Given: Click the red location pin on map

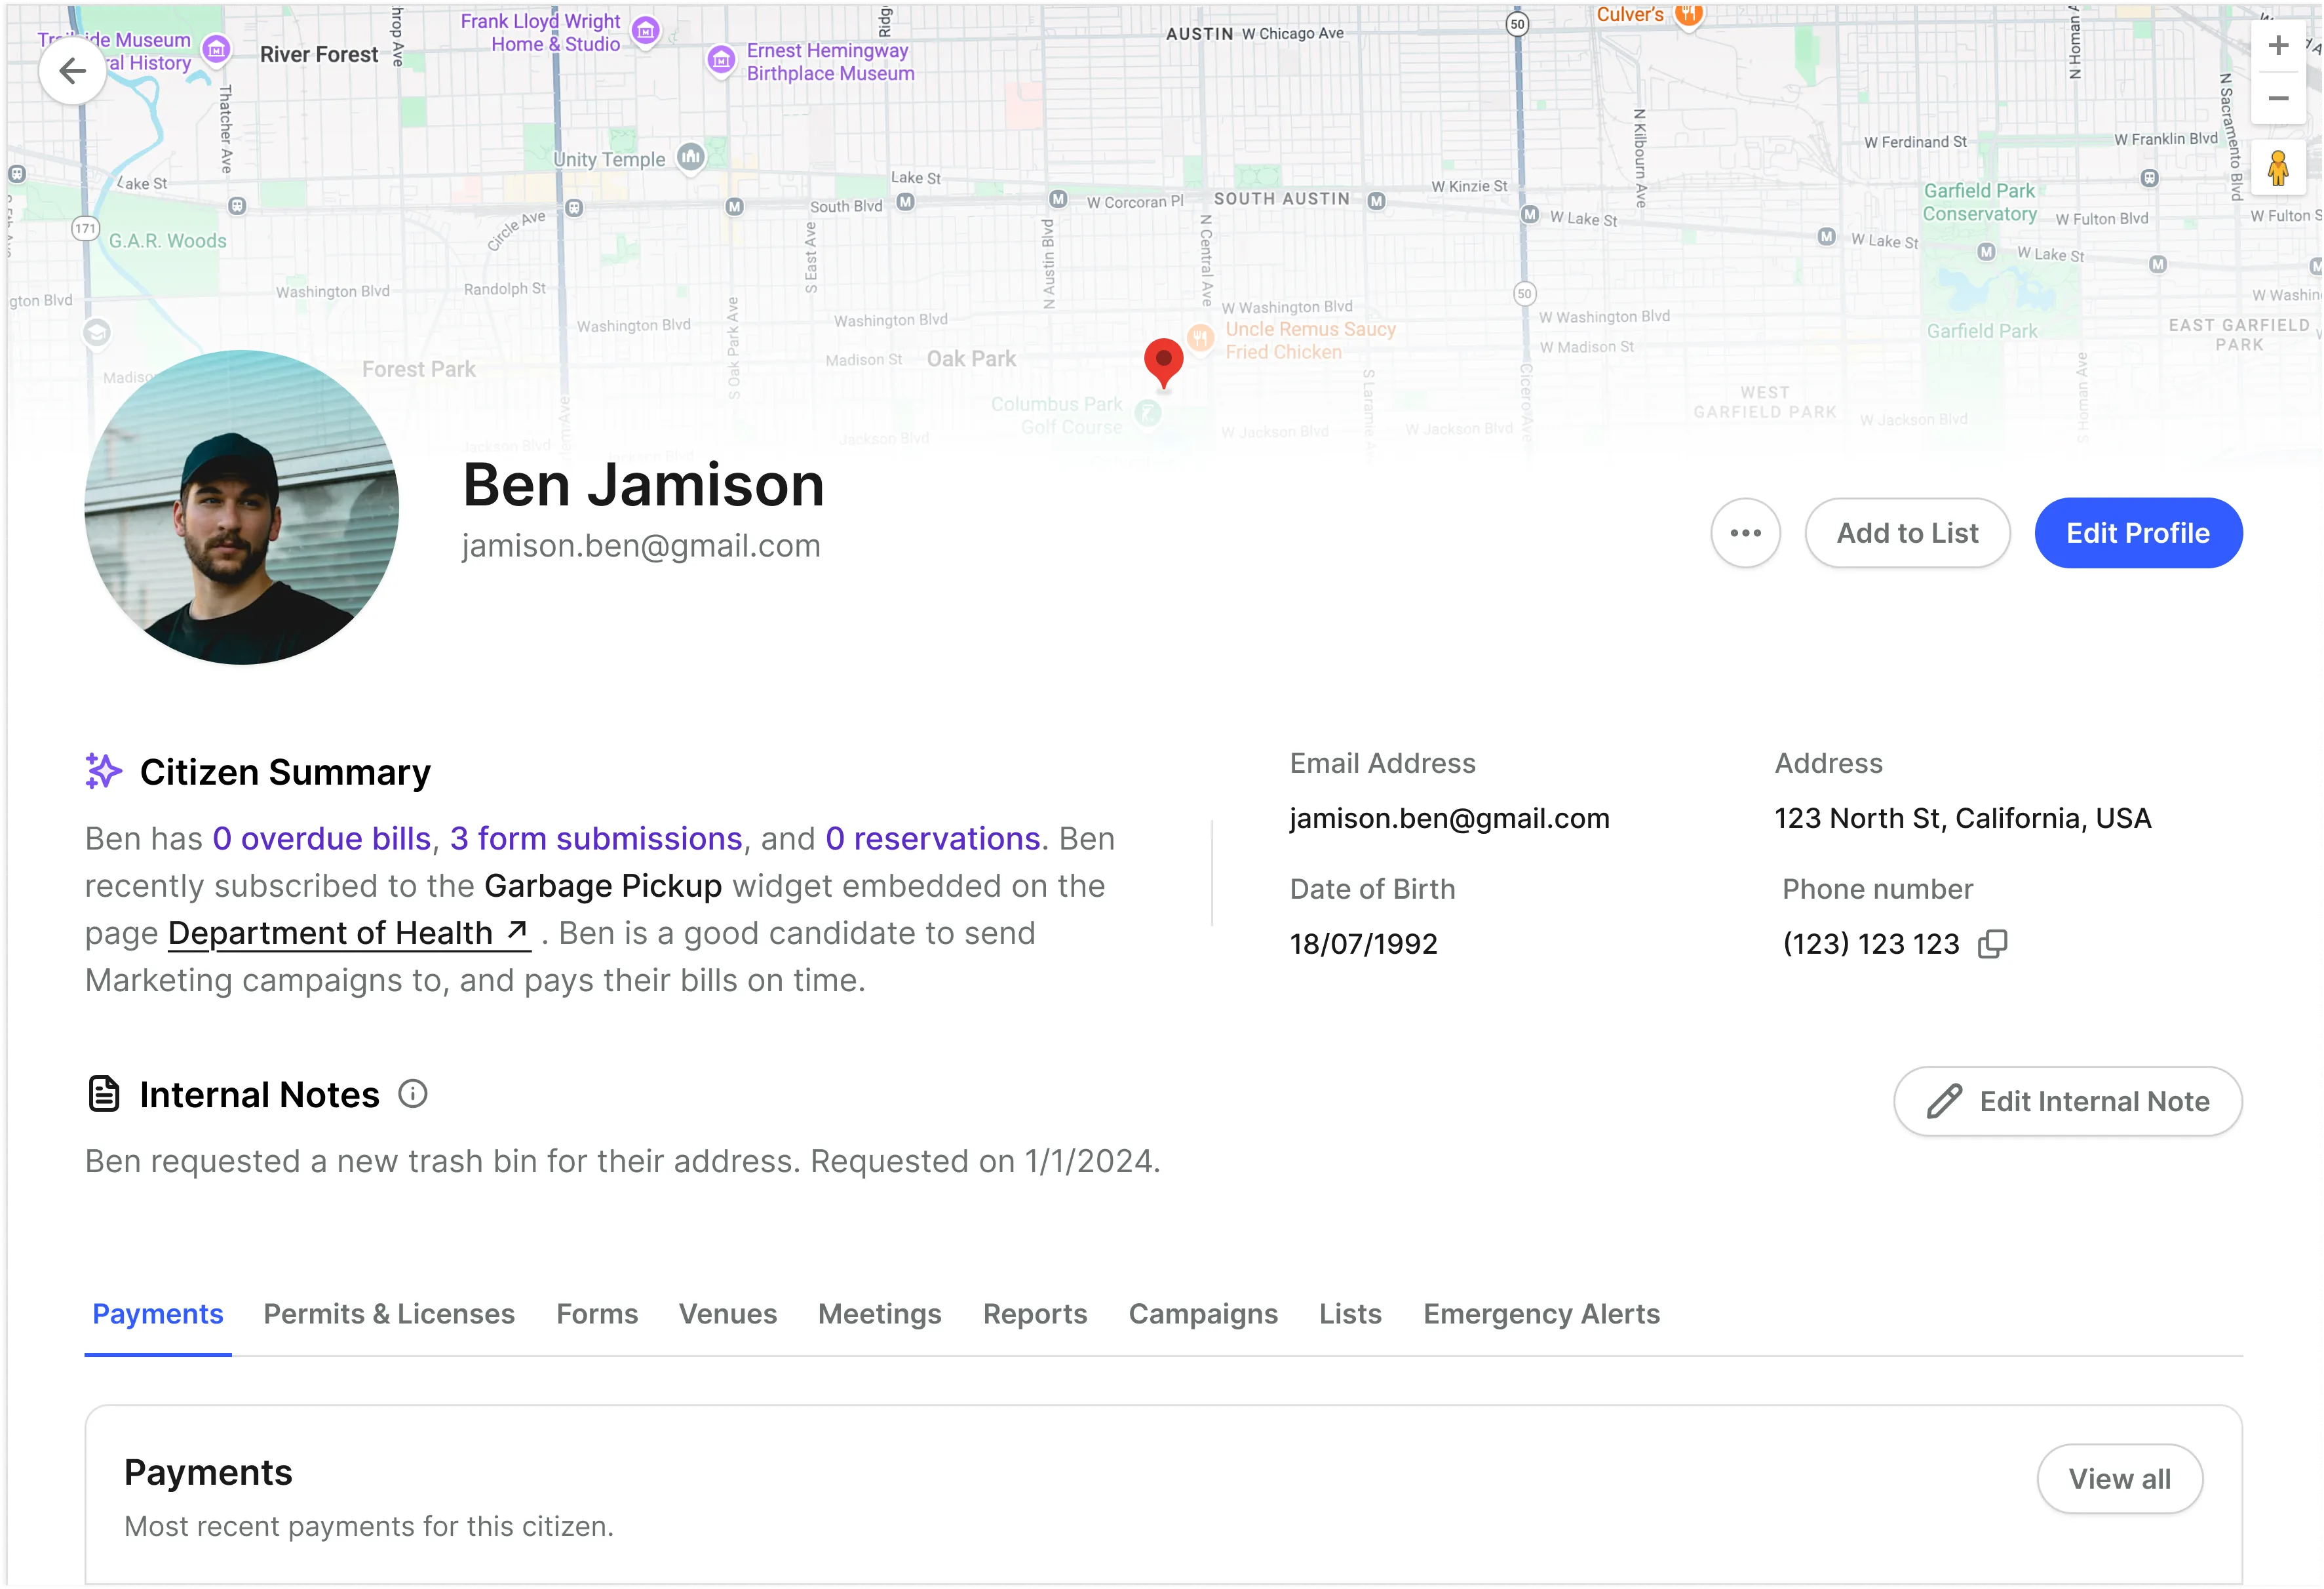Looking at the screenshot, I should (x=1163, y=363).
